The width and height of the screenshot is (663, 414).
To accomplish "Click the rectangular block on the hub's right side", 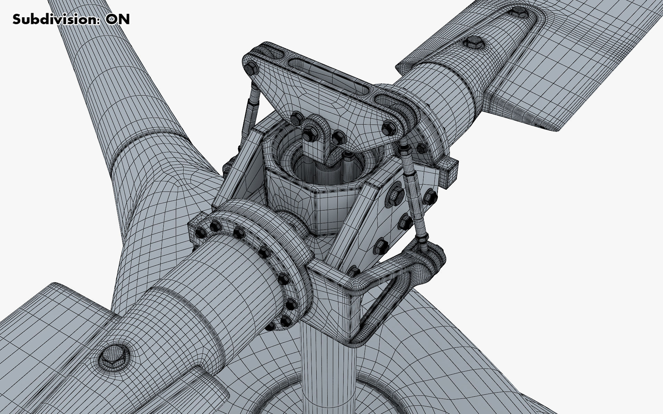I will pyautogui.click(x=448, y=170).
